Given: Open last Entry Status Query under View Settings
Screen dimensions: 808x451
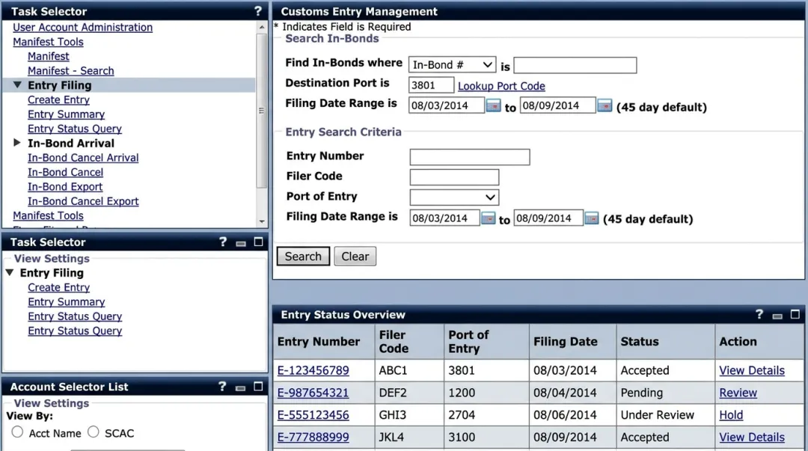Looking at the screenshot, I should click(x=75, y=331).
